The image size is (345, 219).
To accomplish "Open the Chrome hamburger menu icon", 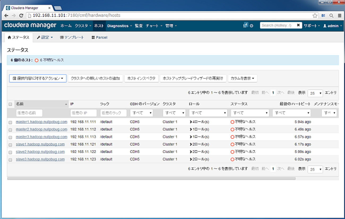I will coord(340,16).
